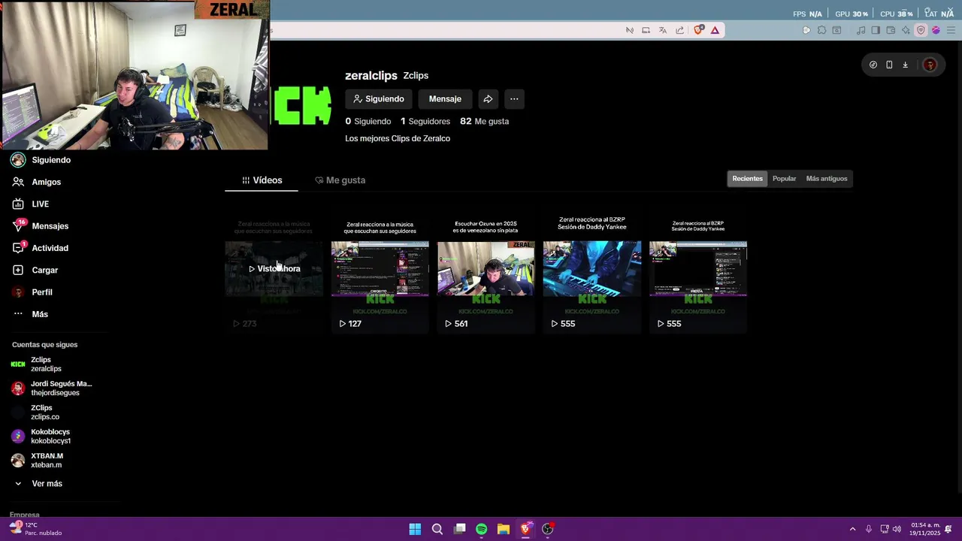Open Spotify from the taskbar

[482, 529]
